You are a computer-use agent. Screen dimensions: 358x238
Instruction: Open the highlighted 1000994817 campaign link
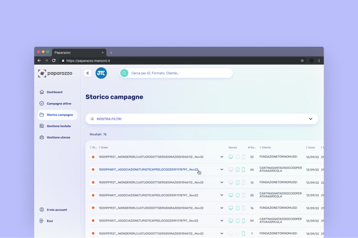148,169
